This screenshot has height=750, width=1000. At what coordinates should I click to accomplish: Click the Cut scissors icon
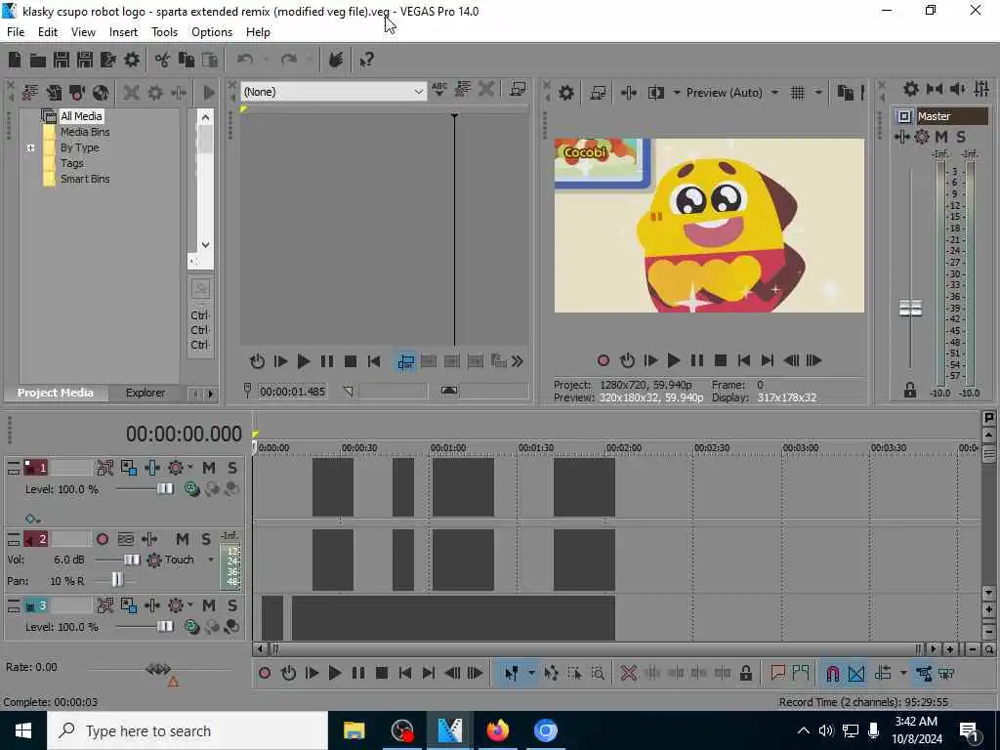point(162,60)
